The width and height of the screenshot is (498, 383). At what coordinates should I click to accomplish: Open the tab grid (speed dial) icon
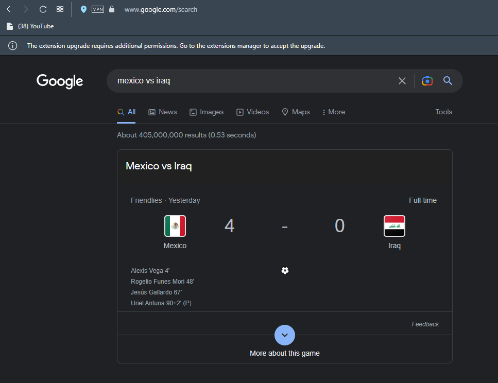(x=60, y=9)
